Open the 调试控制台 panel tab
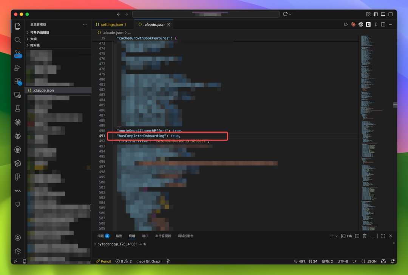This screenshot has height=275, width=408. coord(185,236)
